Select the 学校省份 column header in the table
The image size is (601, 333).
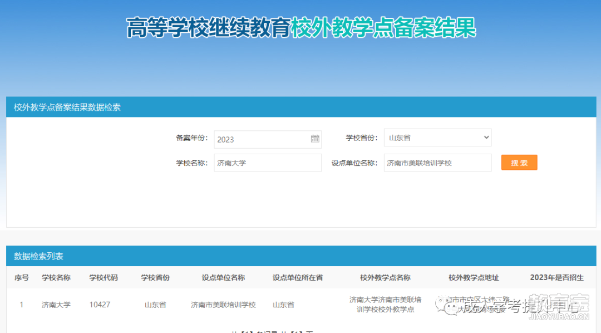pyautogui.click(x=155, y=277)
